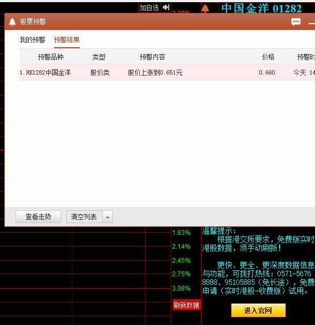Screen dimensions: 315x325
Task: Click the yellow 进入官网 button
Action: (258, 311)
